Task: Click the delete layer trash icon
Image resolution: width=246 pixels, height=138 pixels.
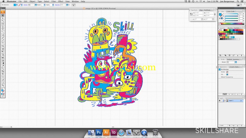Action: click(241, 125)
